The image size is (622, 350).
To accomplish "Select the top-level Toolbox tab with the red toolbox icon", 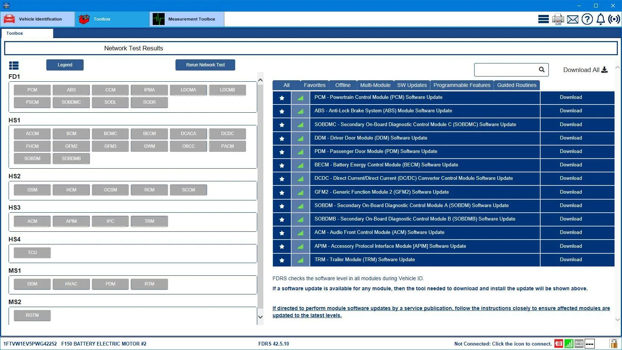I will 112,19.
